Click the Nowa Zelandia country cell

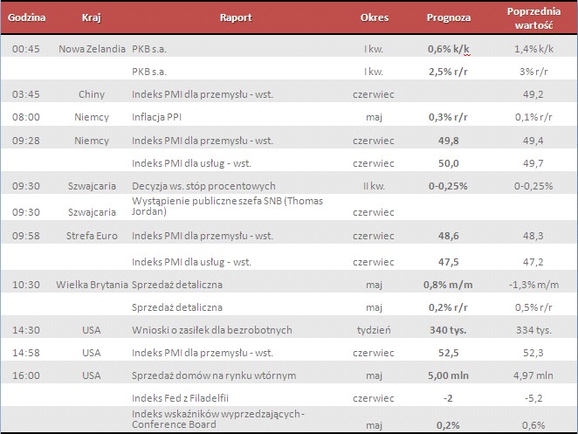[92, 49]
